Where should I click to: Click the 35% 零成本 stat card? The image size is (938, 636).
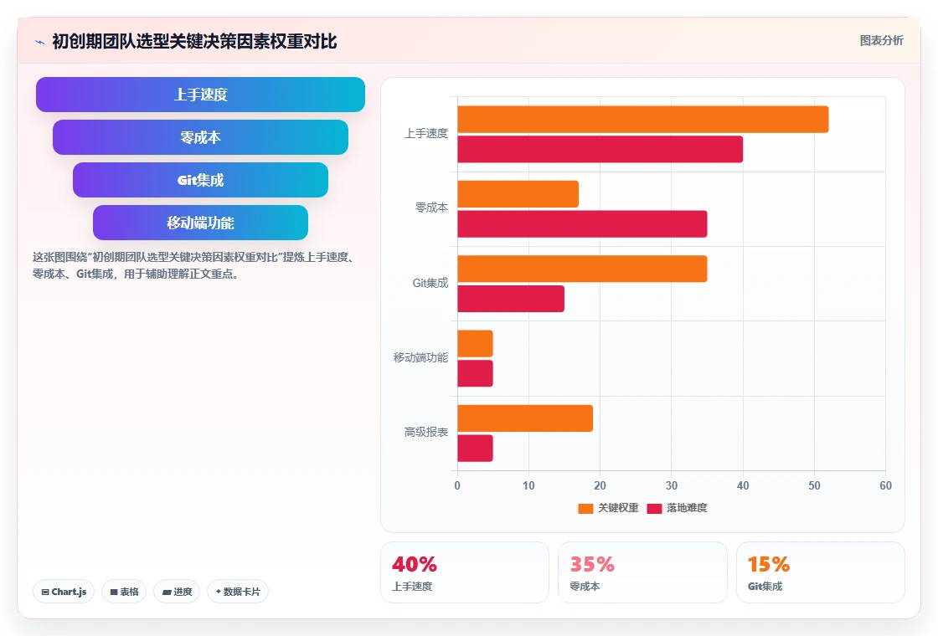click(x=642, y=572)
